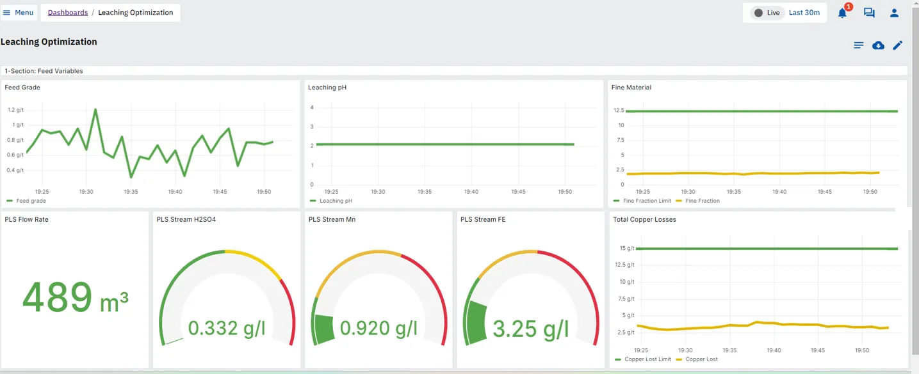Click the Leaching pH legend entry
The image size is (919, 374).
pos(335,201)
